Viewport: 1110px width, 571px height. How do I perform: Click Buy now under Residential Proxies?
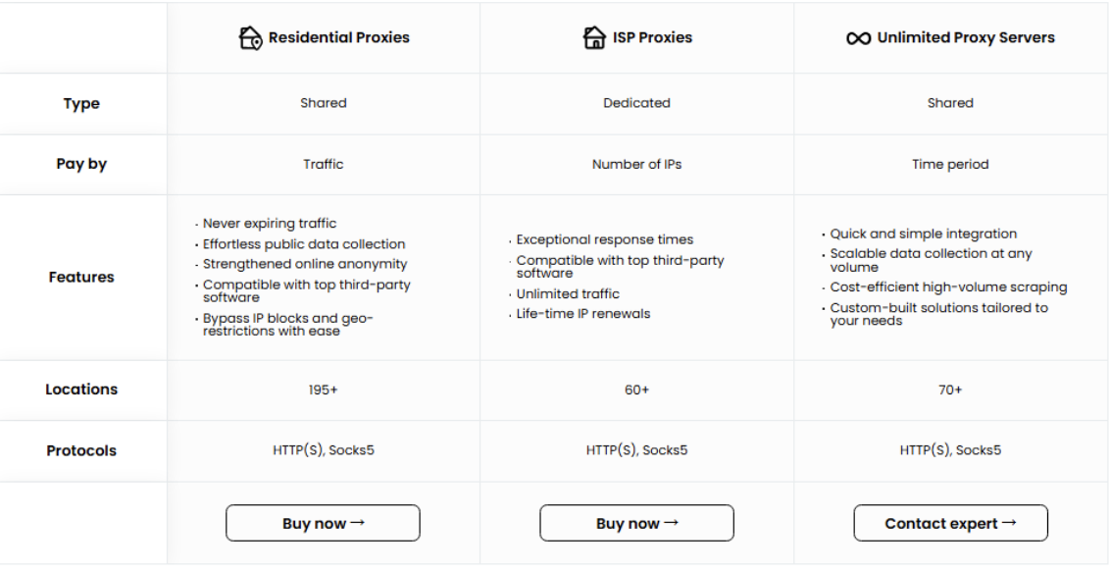(x=323, y=523)
